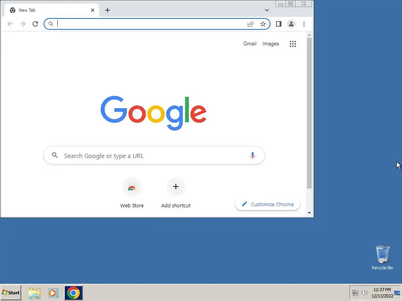Reload the current page
Image resolution: width=402 pixels, height=301 pixels.
(x=35, y=24)
